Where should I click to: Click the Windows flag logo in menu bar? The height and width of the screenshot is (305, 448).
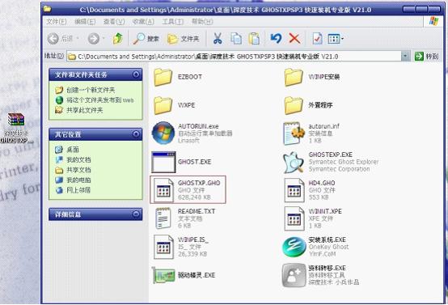pyautogui.click(x=433, y=21)
